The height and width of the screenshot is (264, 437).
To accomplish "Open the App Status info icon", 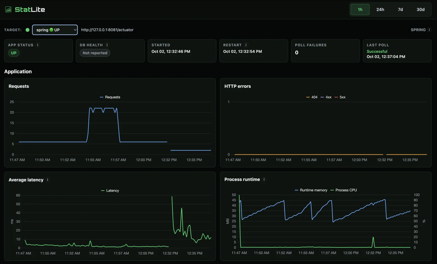I will (x=38, y=45).
